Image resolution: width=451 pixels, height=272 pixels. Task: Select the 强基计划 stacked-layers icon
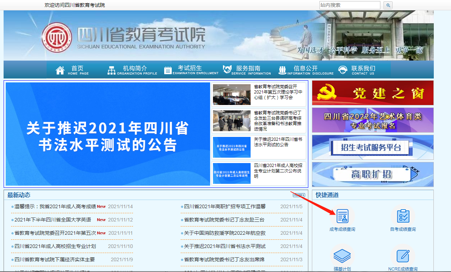click(342, 256)
